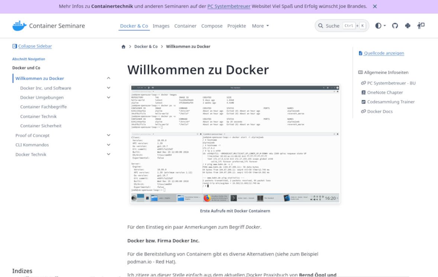Open Proof of Concept section
The width and height of the screenshot is (438, 277).
[32, 135]
